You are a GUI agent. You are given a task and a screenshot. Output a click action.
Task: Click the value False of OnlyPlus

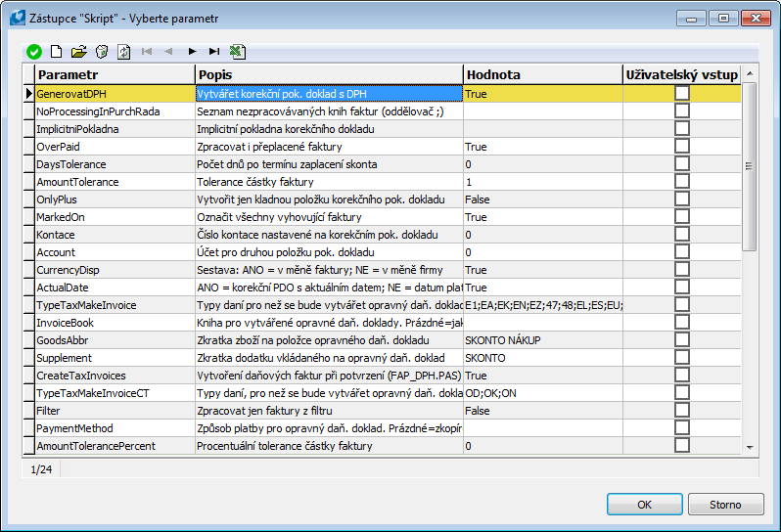(x=478, y=199)
